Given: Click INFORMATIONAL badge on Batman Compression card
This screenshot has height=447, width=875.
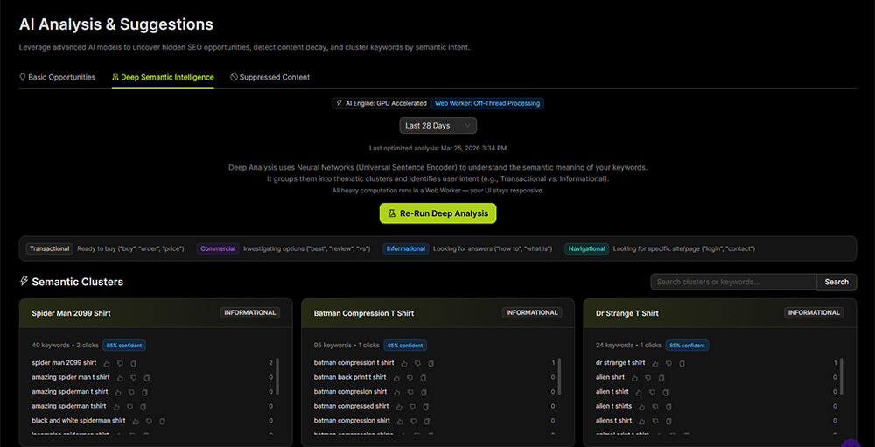Looking at the screenshot, I should tap(532, 313).
